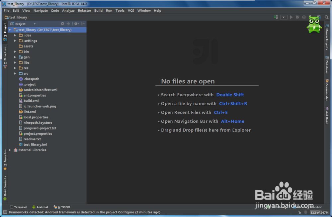Click the Debug bug icon
This screenshot has height=217, width=332.
(x=297, y=17)
